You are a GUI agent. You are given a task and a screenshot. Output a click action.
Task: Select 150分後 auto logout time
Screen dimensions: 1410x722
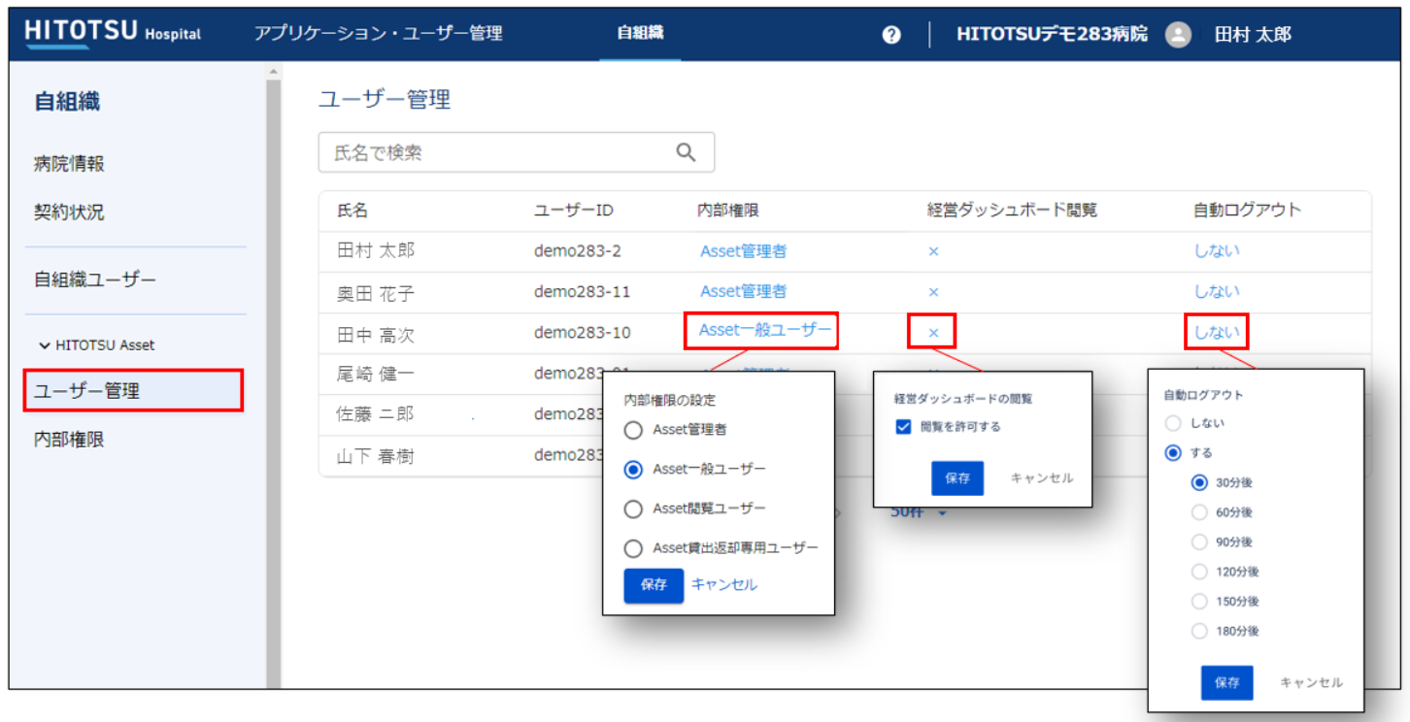1199,602
